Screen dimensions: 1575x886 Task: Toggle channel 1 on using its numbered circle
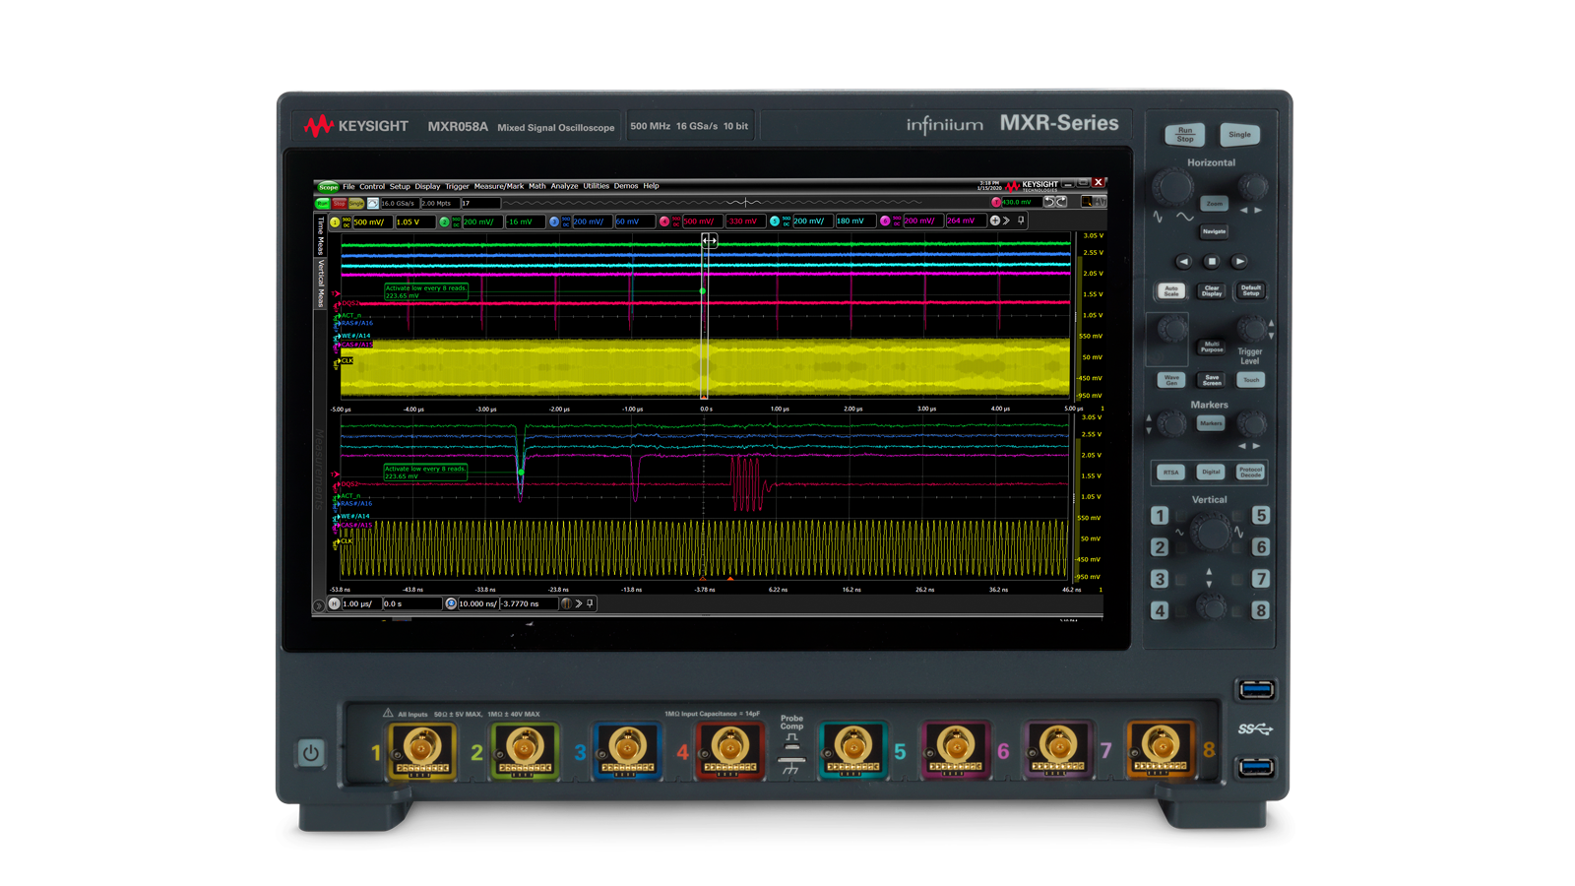tap(334, 221)
